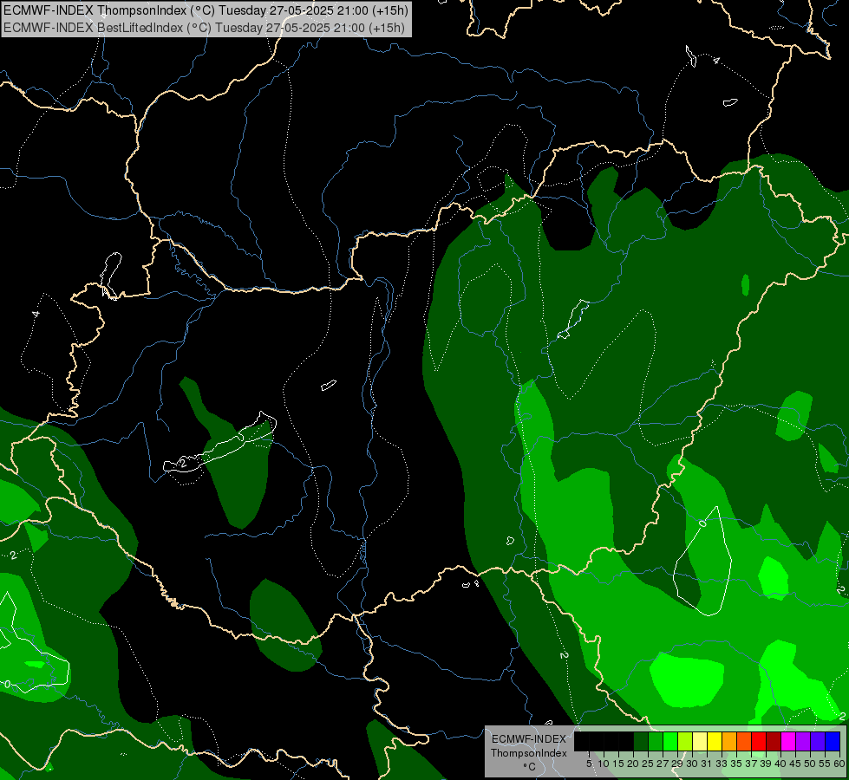Viewport: 849px width, 780px height.
Task: Click the legend tick value 20
Action: pos(633,764)
